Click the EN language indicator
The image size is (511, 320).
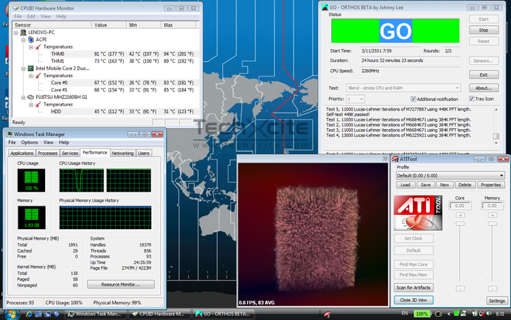click(405, 313)
